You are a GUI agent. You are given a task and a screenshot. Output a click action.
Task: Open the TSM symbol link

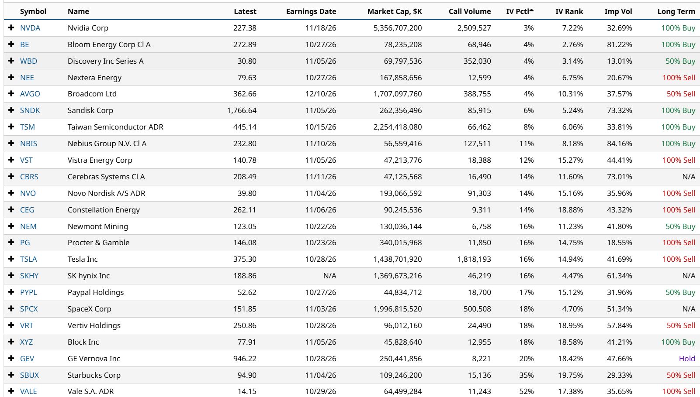[x=28, y=127]
